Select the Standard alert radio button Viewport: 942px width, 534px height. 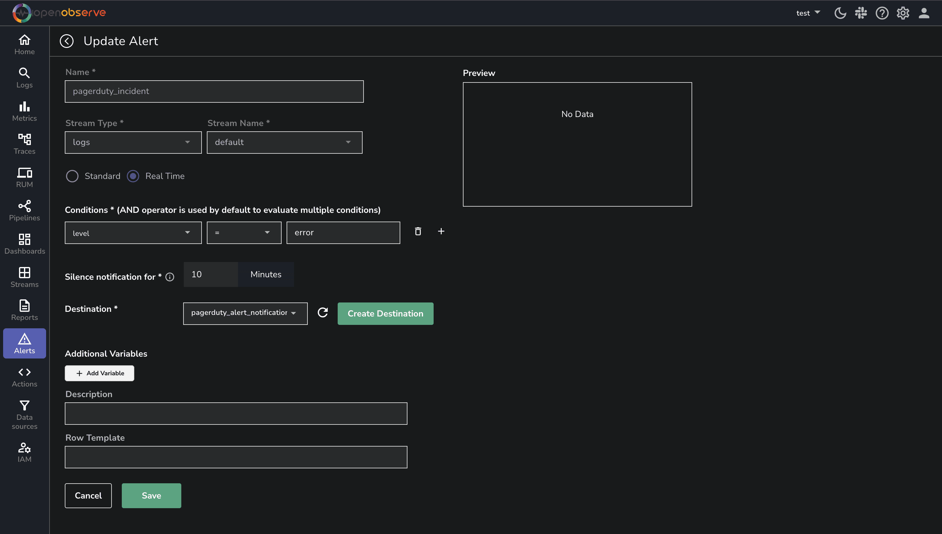pos(72,176)
